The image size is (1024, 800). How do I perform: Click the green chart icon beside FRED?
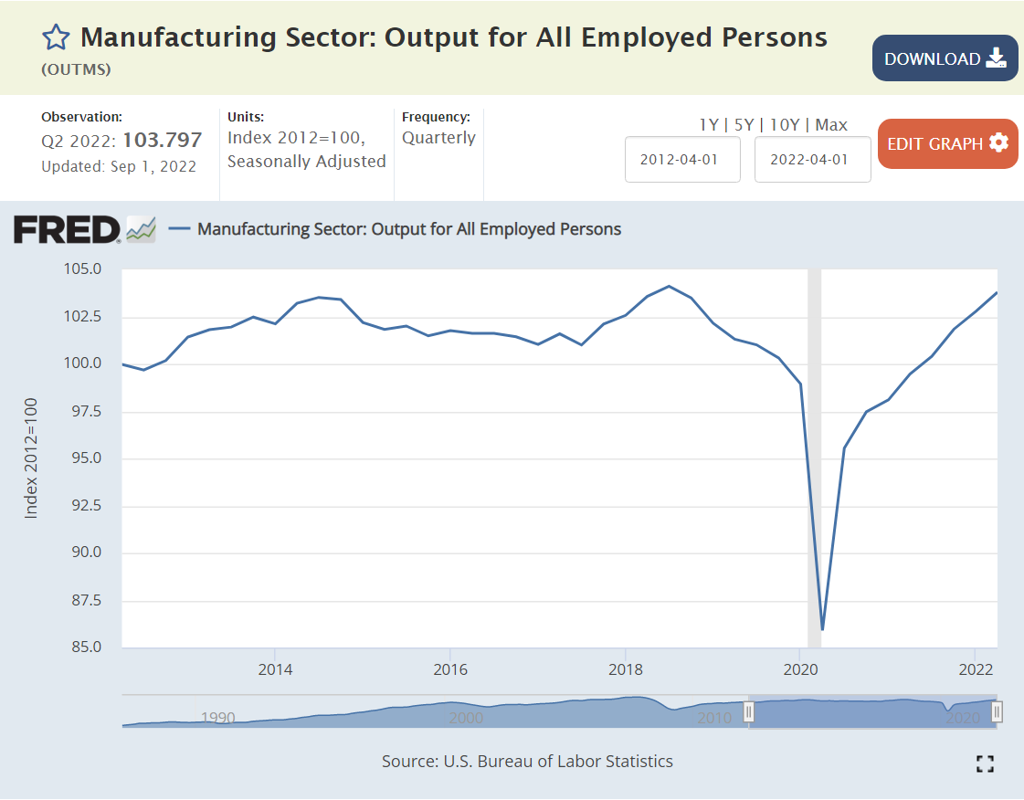pos(141,229)
